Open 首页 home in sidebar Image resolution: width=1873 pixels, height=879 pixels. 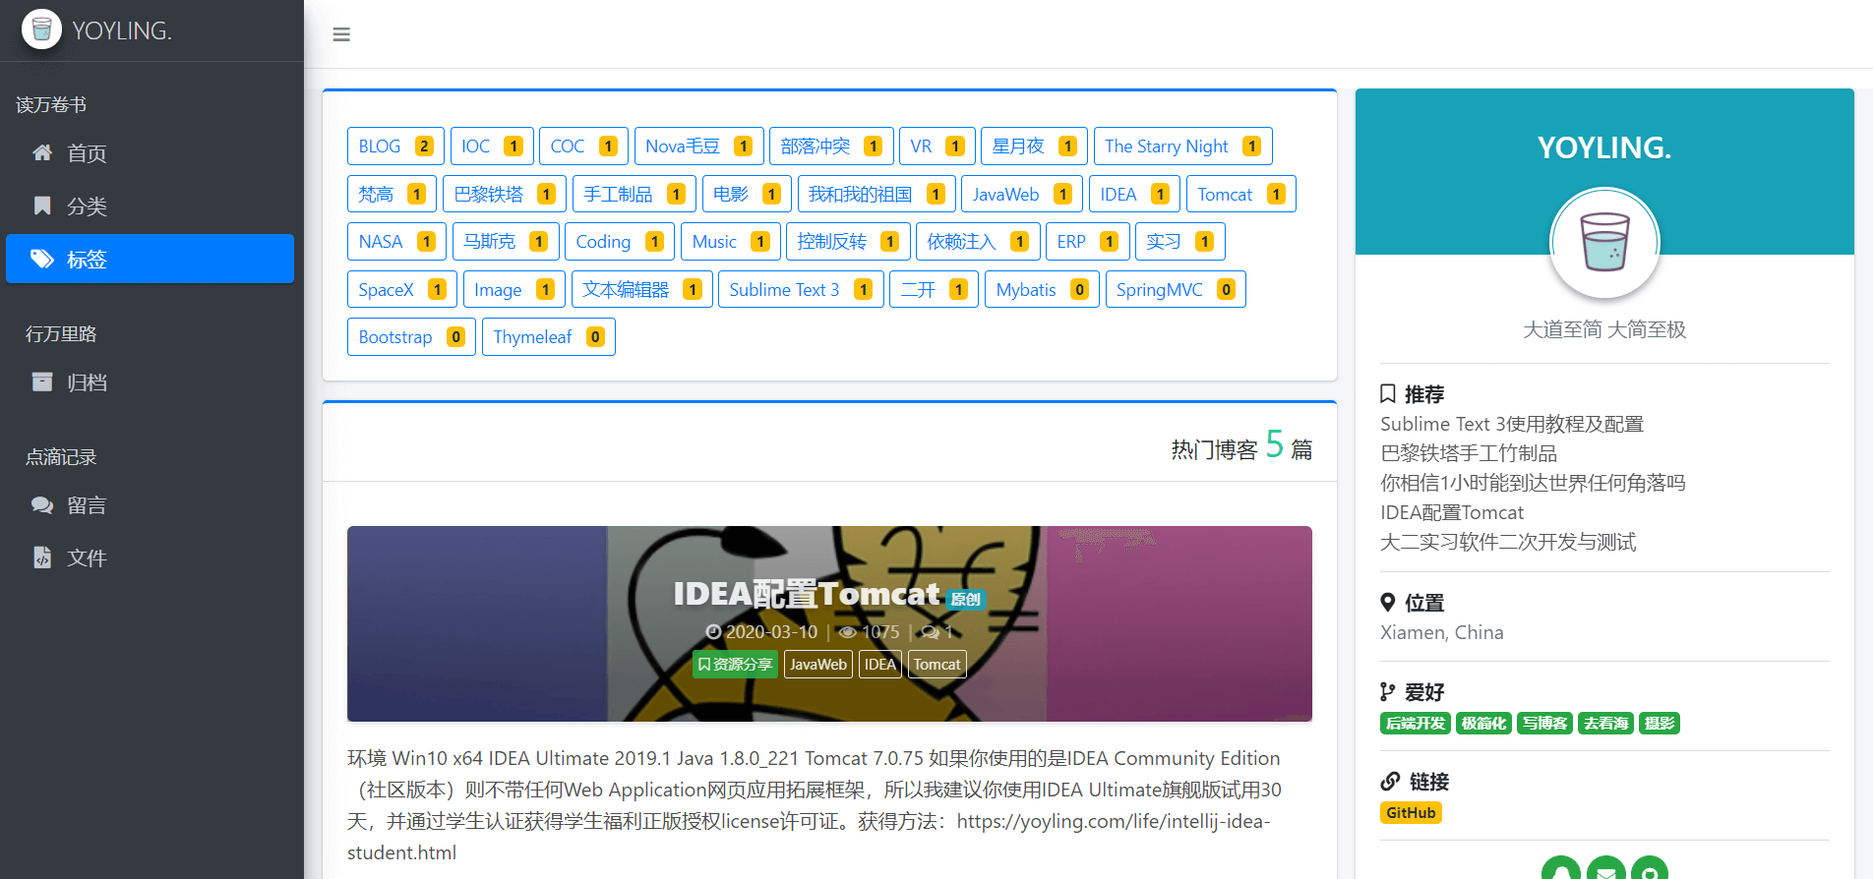coord(151,153)
